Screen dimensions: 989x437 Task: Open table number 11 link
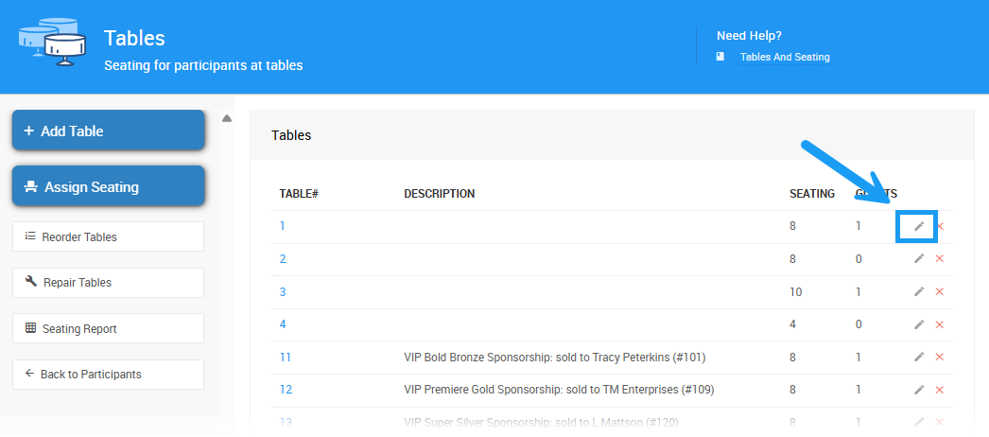point(286,357)
